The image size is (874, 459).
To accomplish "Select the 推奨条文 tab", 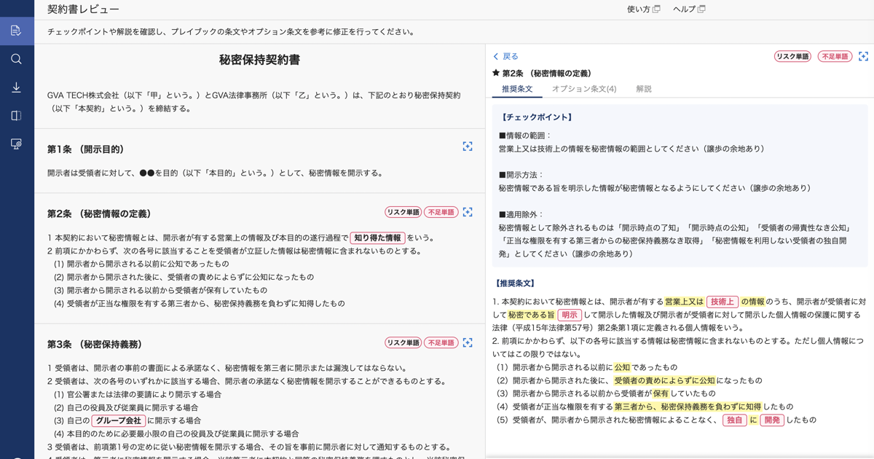I will 517,89.
